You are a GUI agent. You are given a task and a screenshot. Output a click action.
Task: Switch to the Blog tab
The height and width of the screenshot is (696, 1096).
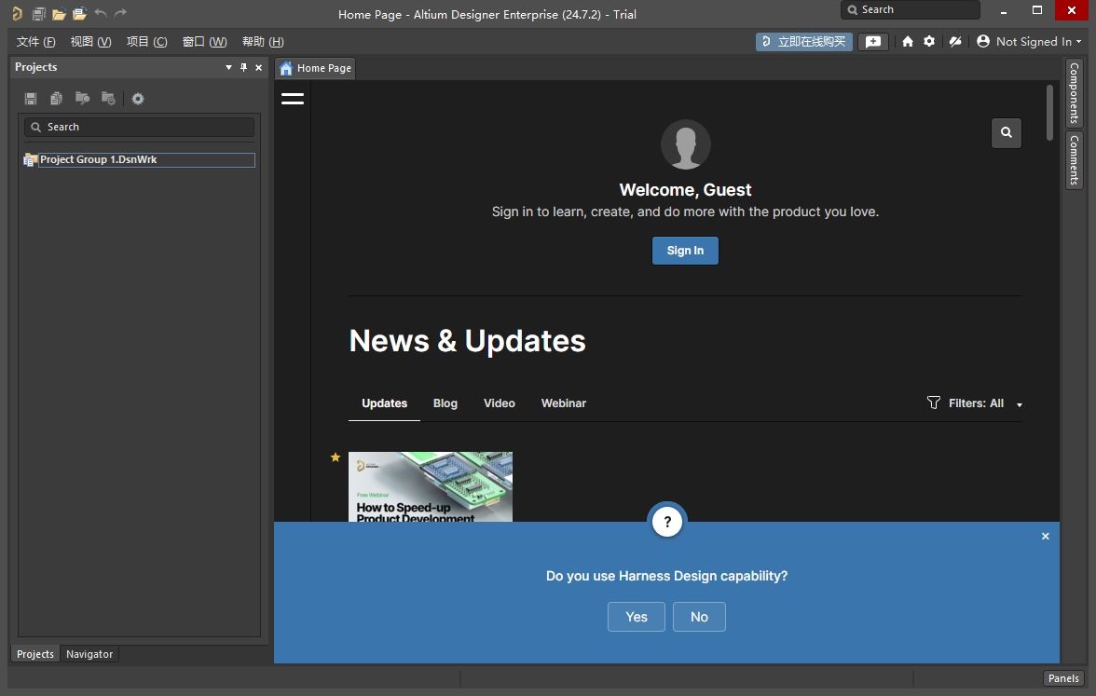pos(445,403)
